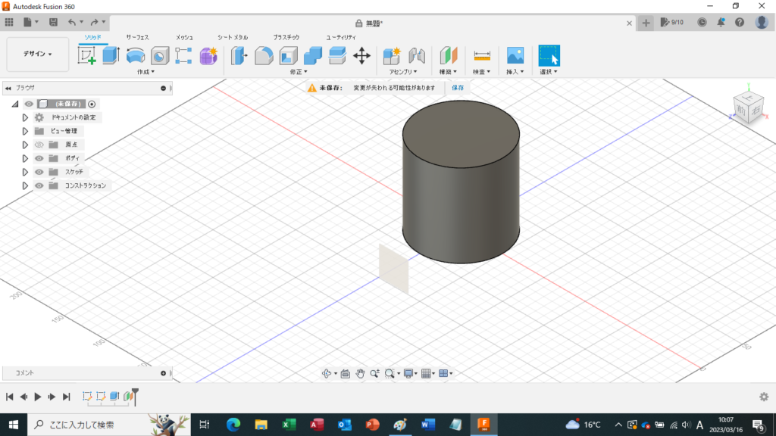Image resolution: width=776 pixels, height=436 pixels.
Task: Select the Move/Copy arrows tool
Action: [x=361, y=55]
